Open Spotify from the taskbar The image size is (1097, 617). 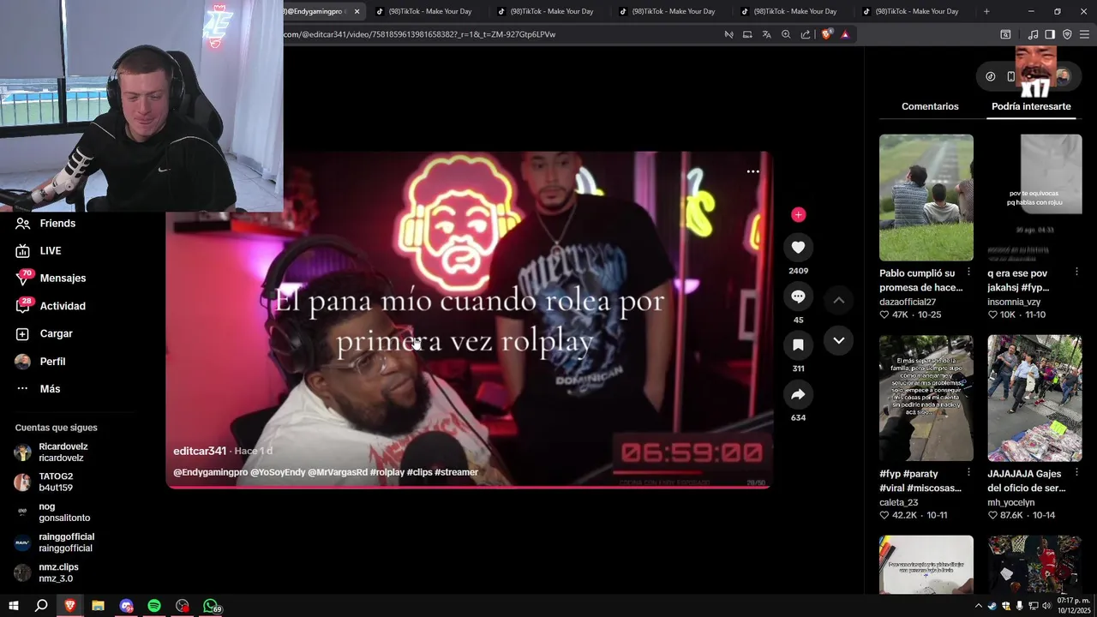click(x=154, y=606)
